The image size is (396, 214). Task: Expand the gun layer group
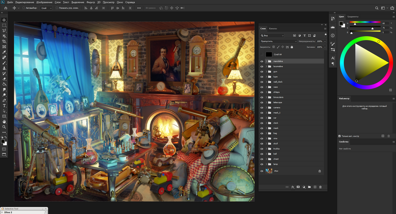click(266, 72)
